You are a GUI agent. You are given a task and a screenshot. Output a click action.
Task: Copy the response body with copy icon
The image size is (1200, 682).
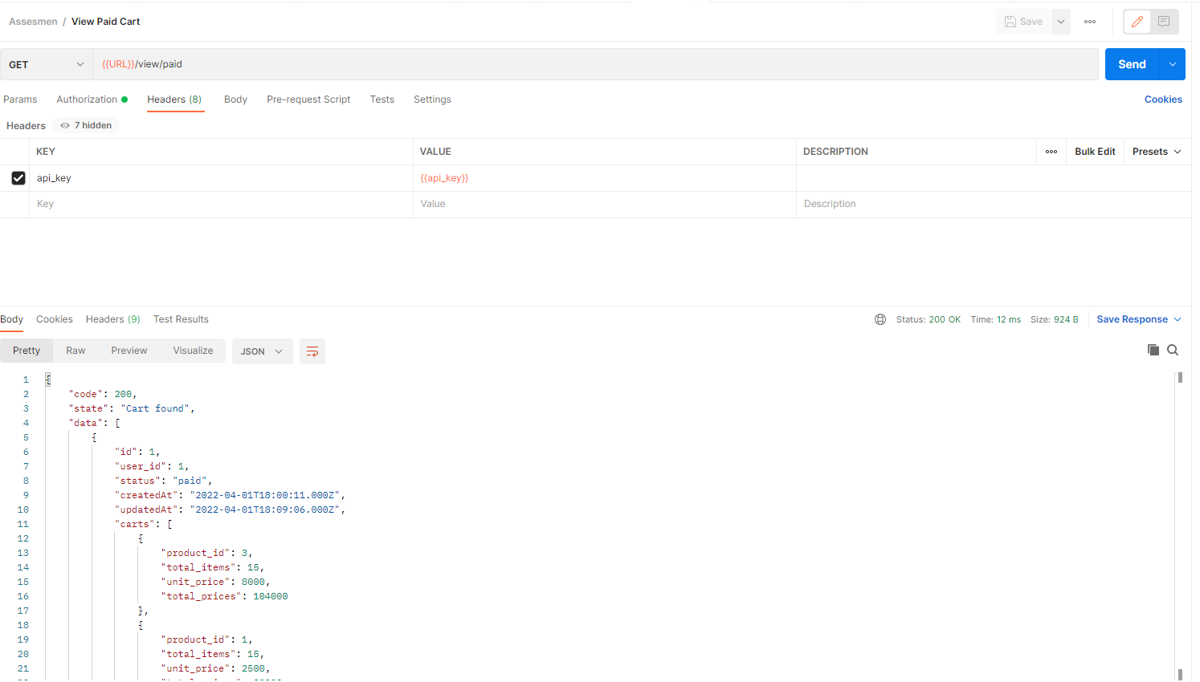(x=1153, y=350)
